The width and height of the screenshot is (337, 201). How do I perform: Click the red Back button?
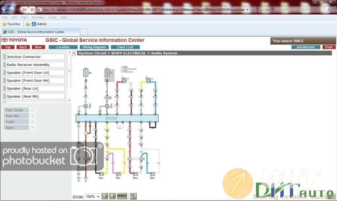23,47
